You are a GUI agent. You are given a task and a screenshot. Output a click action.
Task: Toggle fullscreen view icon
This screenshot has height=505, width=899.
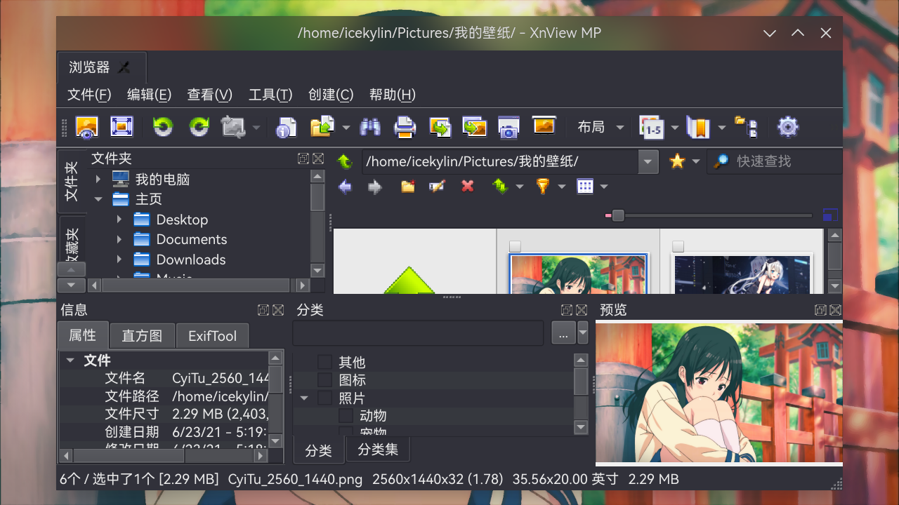pos(120,126)
